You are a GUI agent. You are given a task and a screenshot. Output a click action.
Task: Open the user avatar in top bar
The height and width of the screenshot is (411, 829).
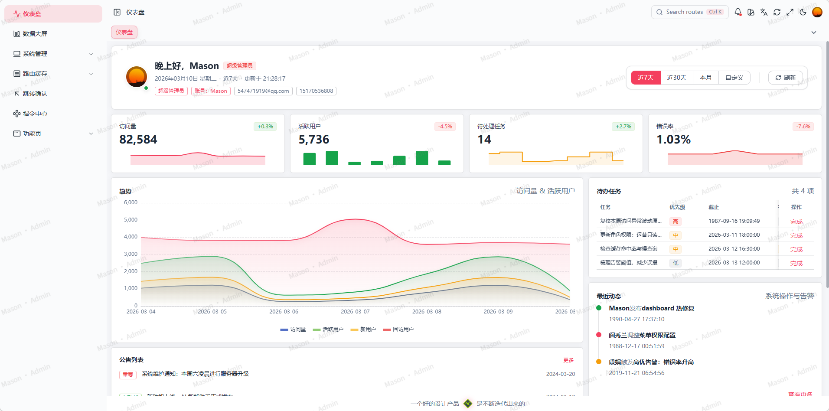tap(817, 12)
